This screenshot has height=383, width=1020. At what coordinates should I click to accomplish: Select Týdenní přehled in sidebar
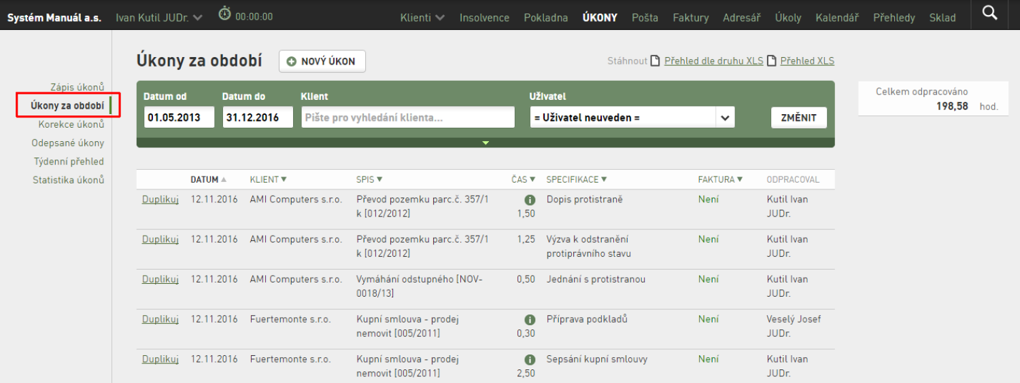click(69, 162)
